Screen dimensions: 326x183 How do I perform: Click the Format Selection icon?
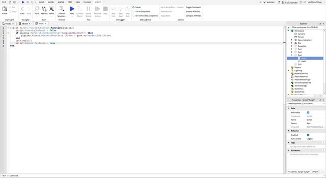point(62,9)
